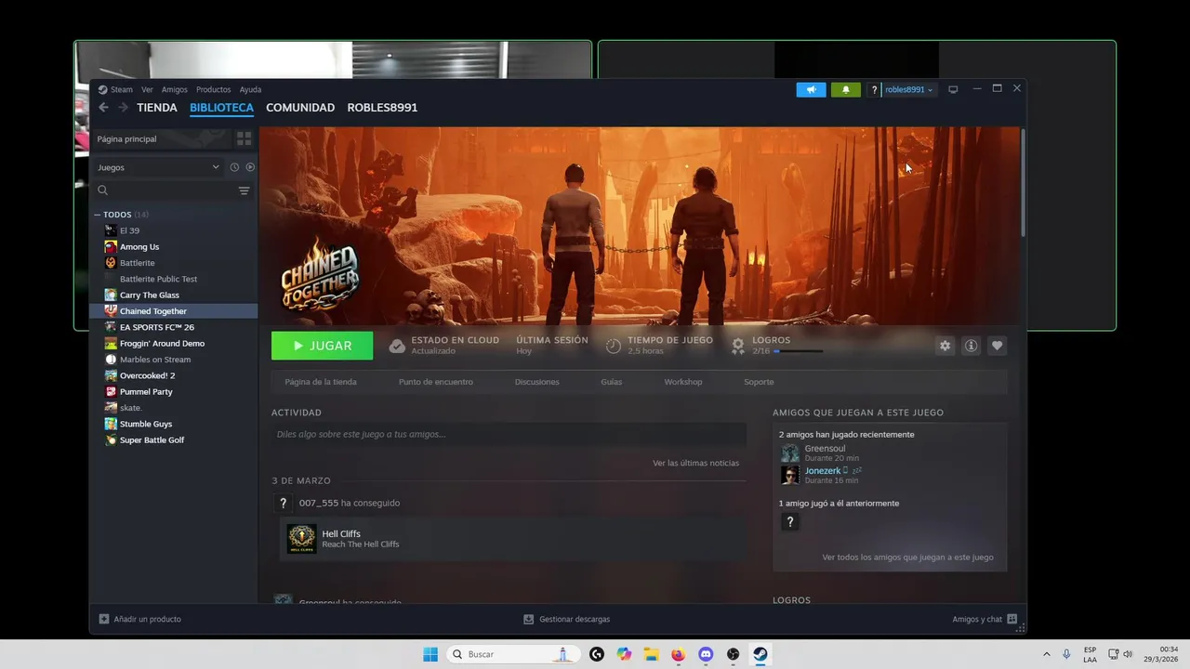Image resolution: width=1190 pixels, height=669 pixels.
Task: Open the Productos menu
Action: pyautogui.click(x=214, y=90)
